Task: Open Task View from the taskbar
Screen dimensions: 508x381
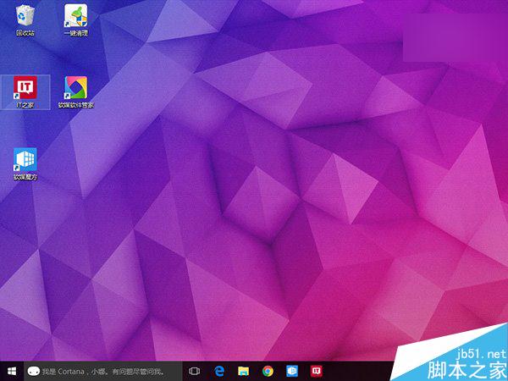Action: coord(195,371)
